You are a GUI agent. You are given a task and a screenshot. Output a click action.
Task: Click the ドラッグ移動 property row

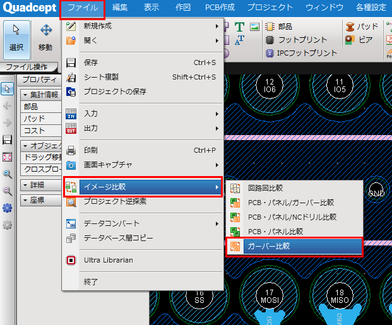[x=41, y=157]
